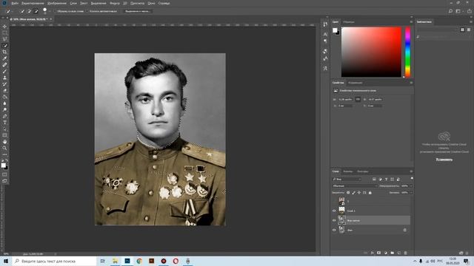Pick a color in the red color field
This screenshot has height=266, width=474.
pyautogui.click(x=371, y=52)
